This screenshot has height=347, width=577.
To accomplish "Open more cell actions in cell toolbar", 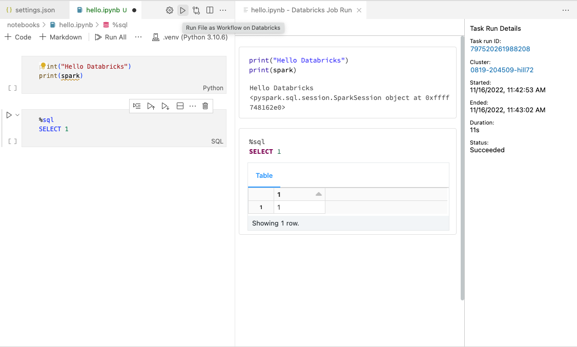I will tap(193, 106).
